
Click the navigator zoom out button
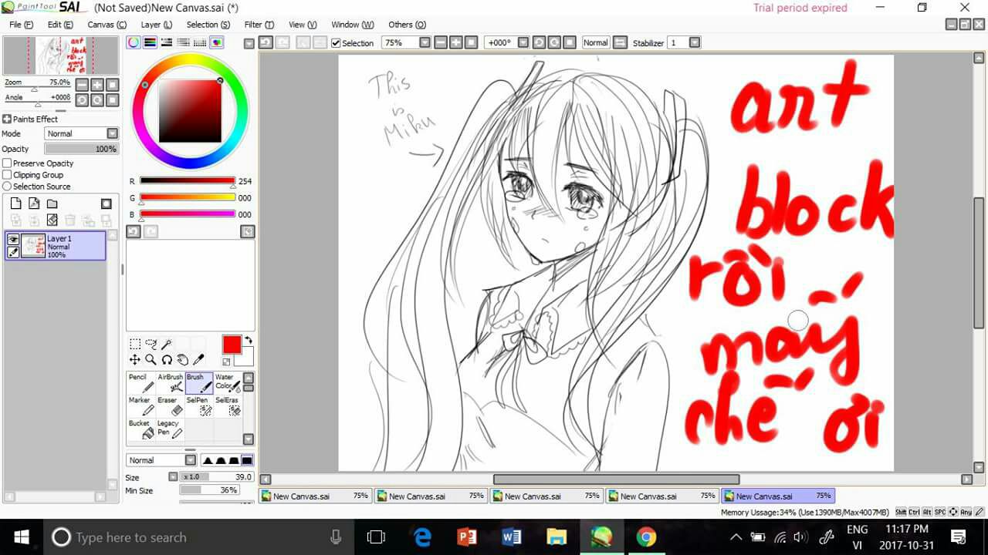click(x=82, y=85)
